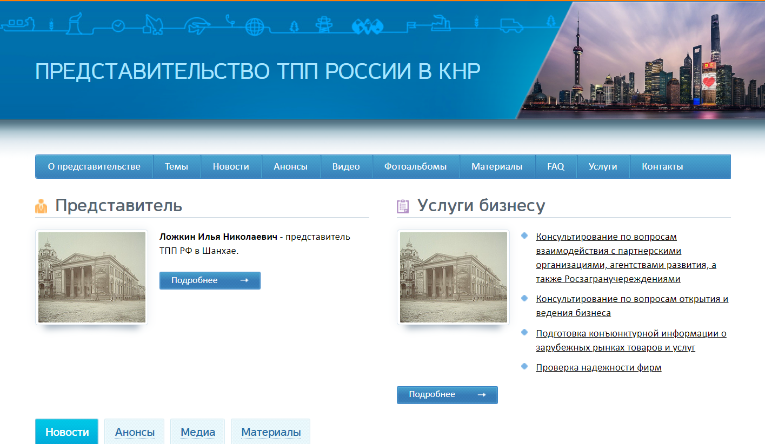765x444 pixels.
Task: Open link about консультирование по вопросам взаимодействия
Action: point(626,258)
